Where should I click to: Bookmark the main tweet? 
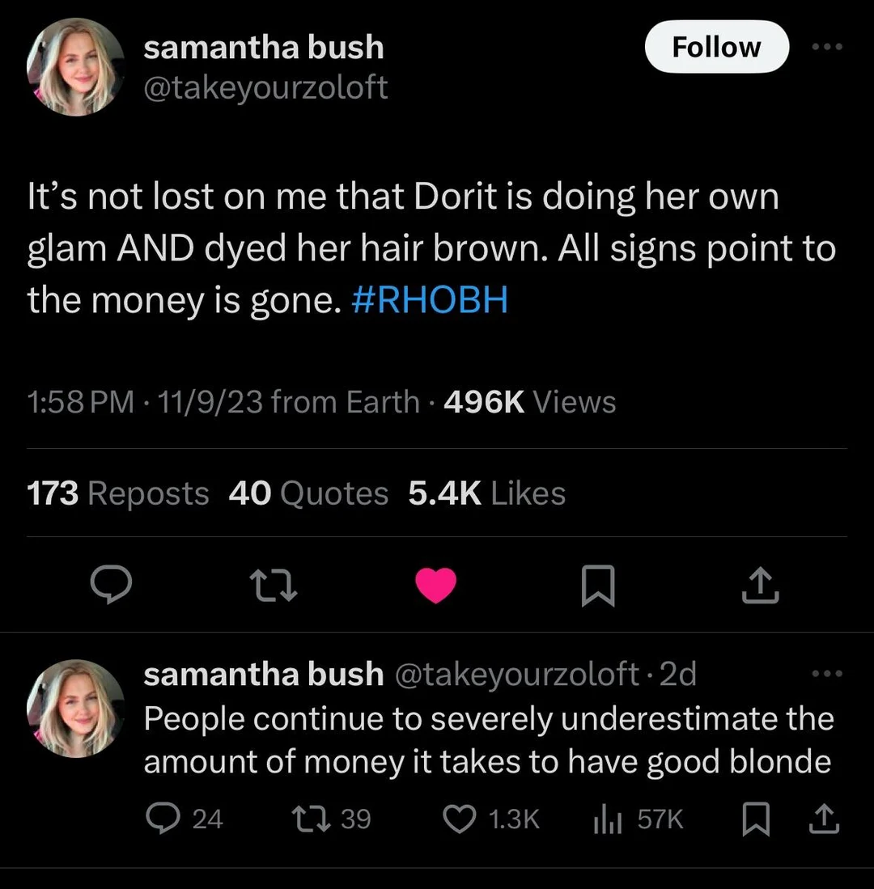[x=599, y=586]
